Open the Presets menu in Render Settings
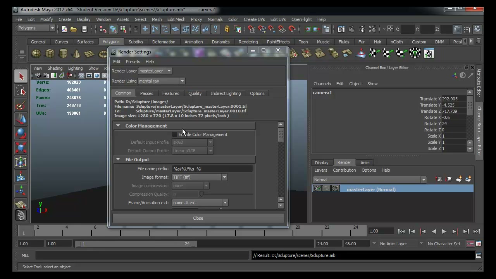 click(x=133, y=62)
